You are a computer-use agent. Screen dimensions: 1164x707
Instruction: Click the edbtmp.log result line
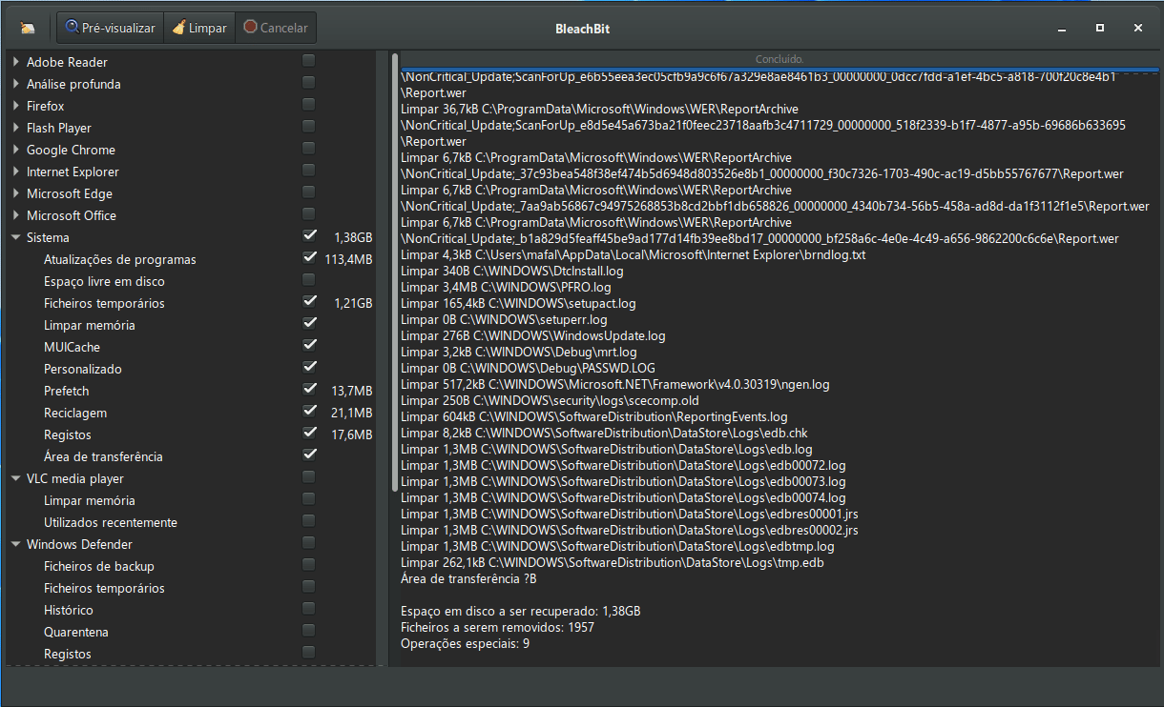[x=617, y=546]
